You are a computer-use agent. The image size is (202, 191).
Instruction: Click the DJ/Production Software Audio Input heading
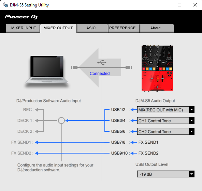click(48, 101)
